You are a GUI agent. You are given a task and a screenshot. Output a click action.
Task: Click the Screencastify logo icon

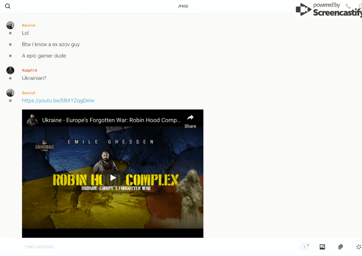click(303, 10)
